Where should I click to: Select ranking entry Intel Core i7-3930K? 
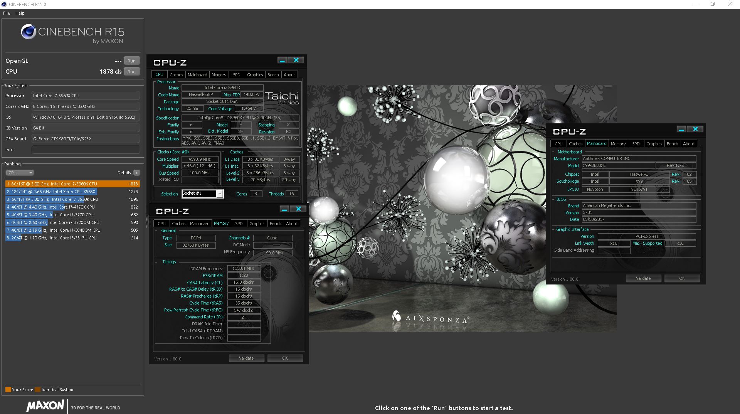coord(72,199)
